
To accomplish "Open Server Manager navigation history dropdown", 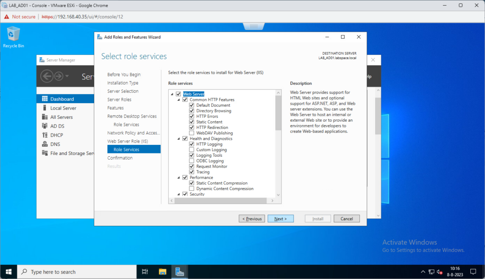I will (x=67, y=76).
